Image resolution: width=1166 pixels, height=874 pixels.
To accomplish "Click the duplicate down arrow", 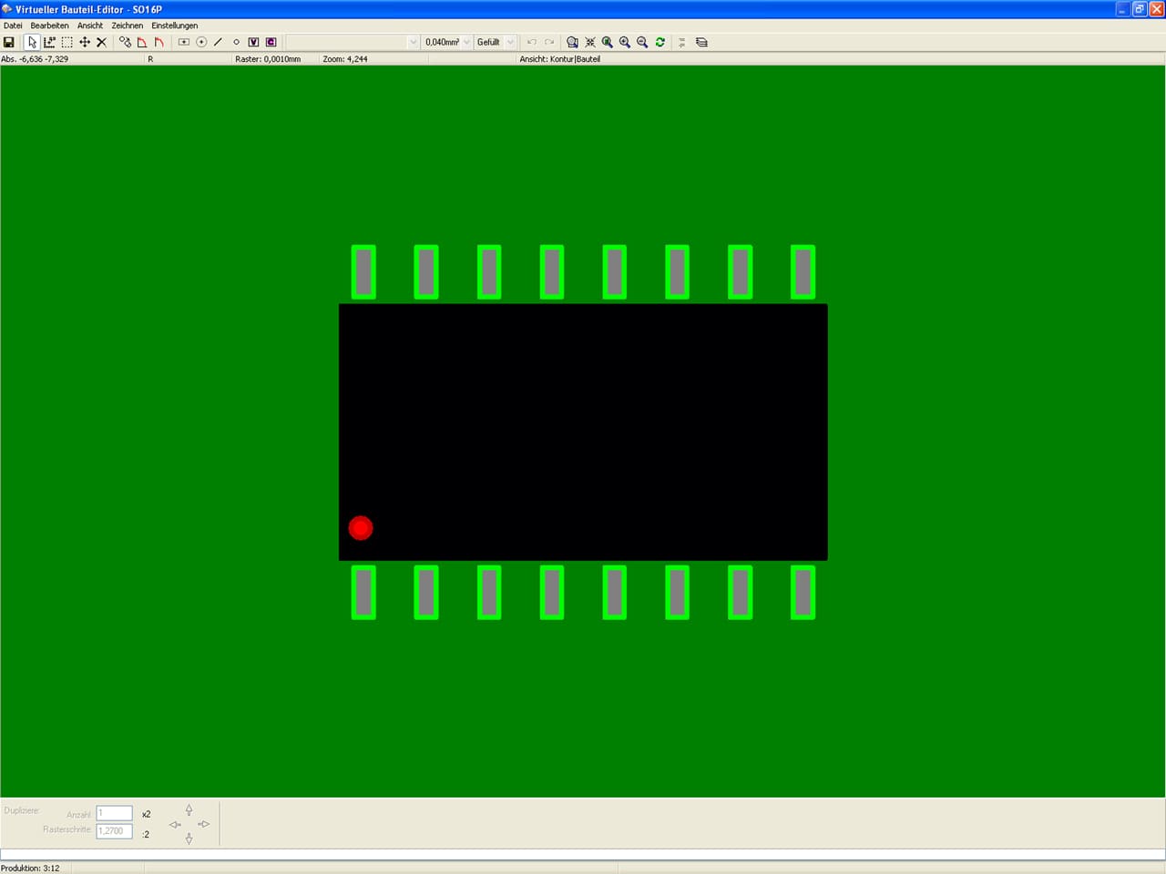I will tap(189, 838).
